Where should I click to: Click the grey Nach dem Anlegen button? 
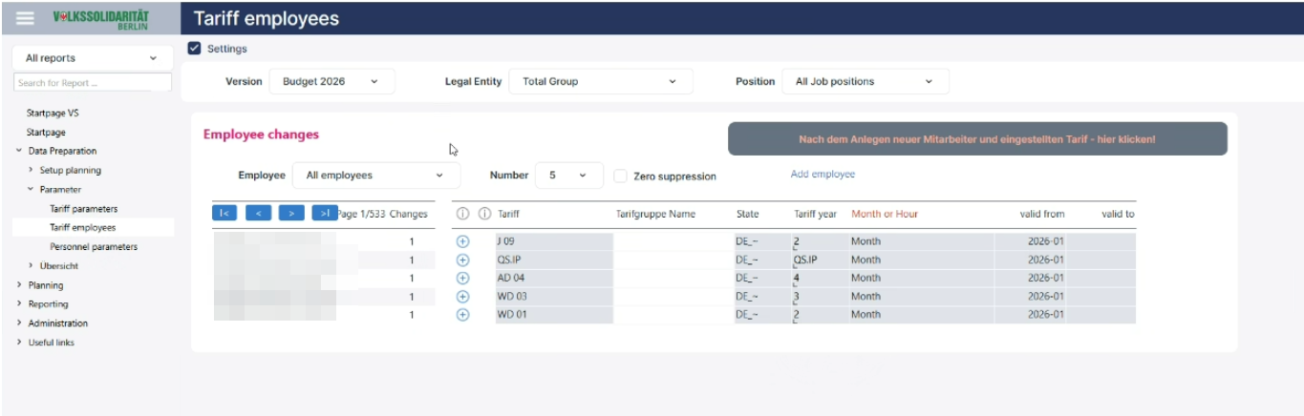pyautogui.click(x=977, y=139)
